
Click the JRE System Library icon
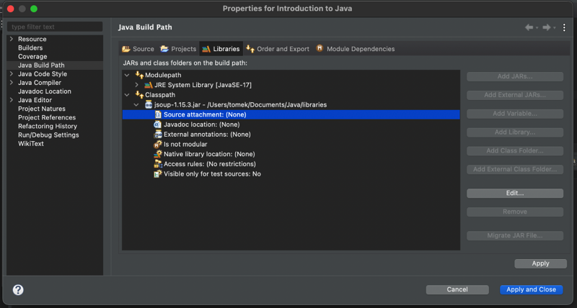[x=149, y=85]
